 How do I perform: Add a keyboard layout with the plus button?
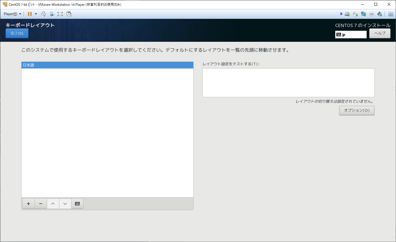(x=28, y=204)
